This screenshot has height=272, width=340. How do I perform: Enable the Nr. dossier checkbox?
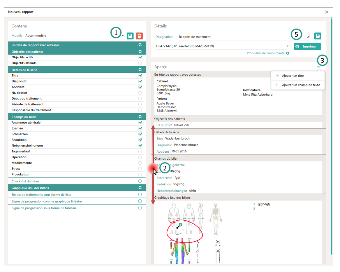[140, 93]
